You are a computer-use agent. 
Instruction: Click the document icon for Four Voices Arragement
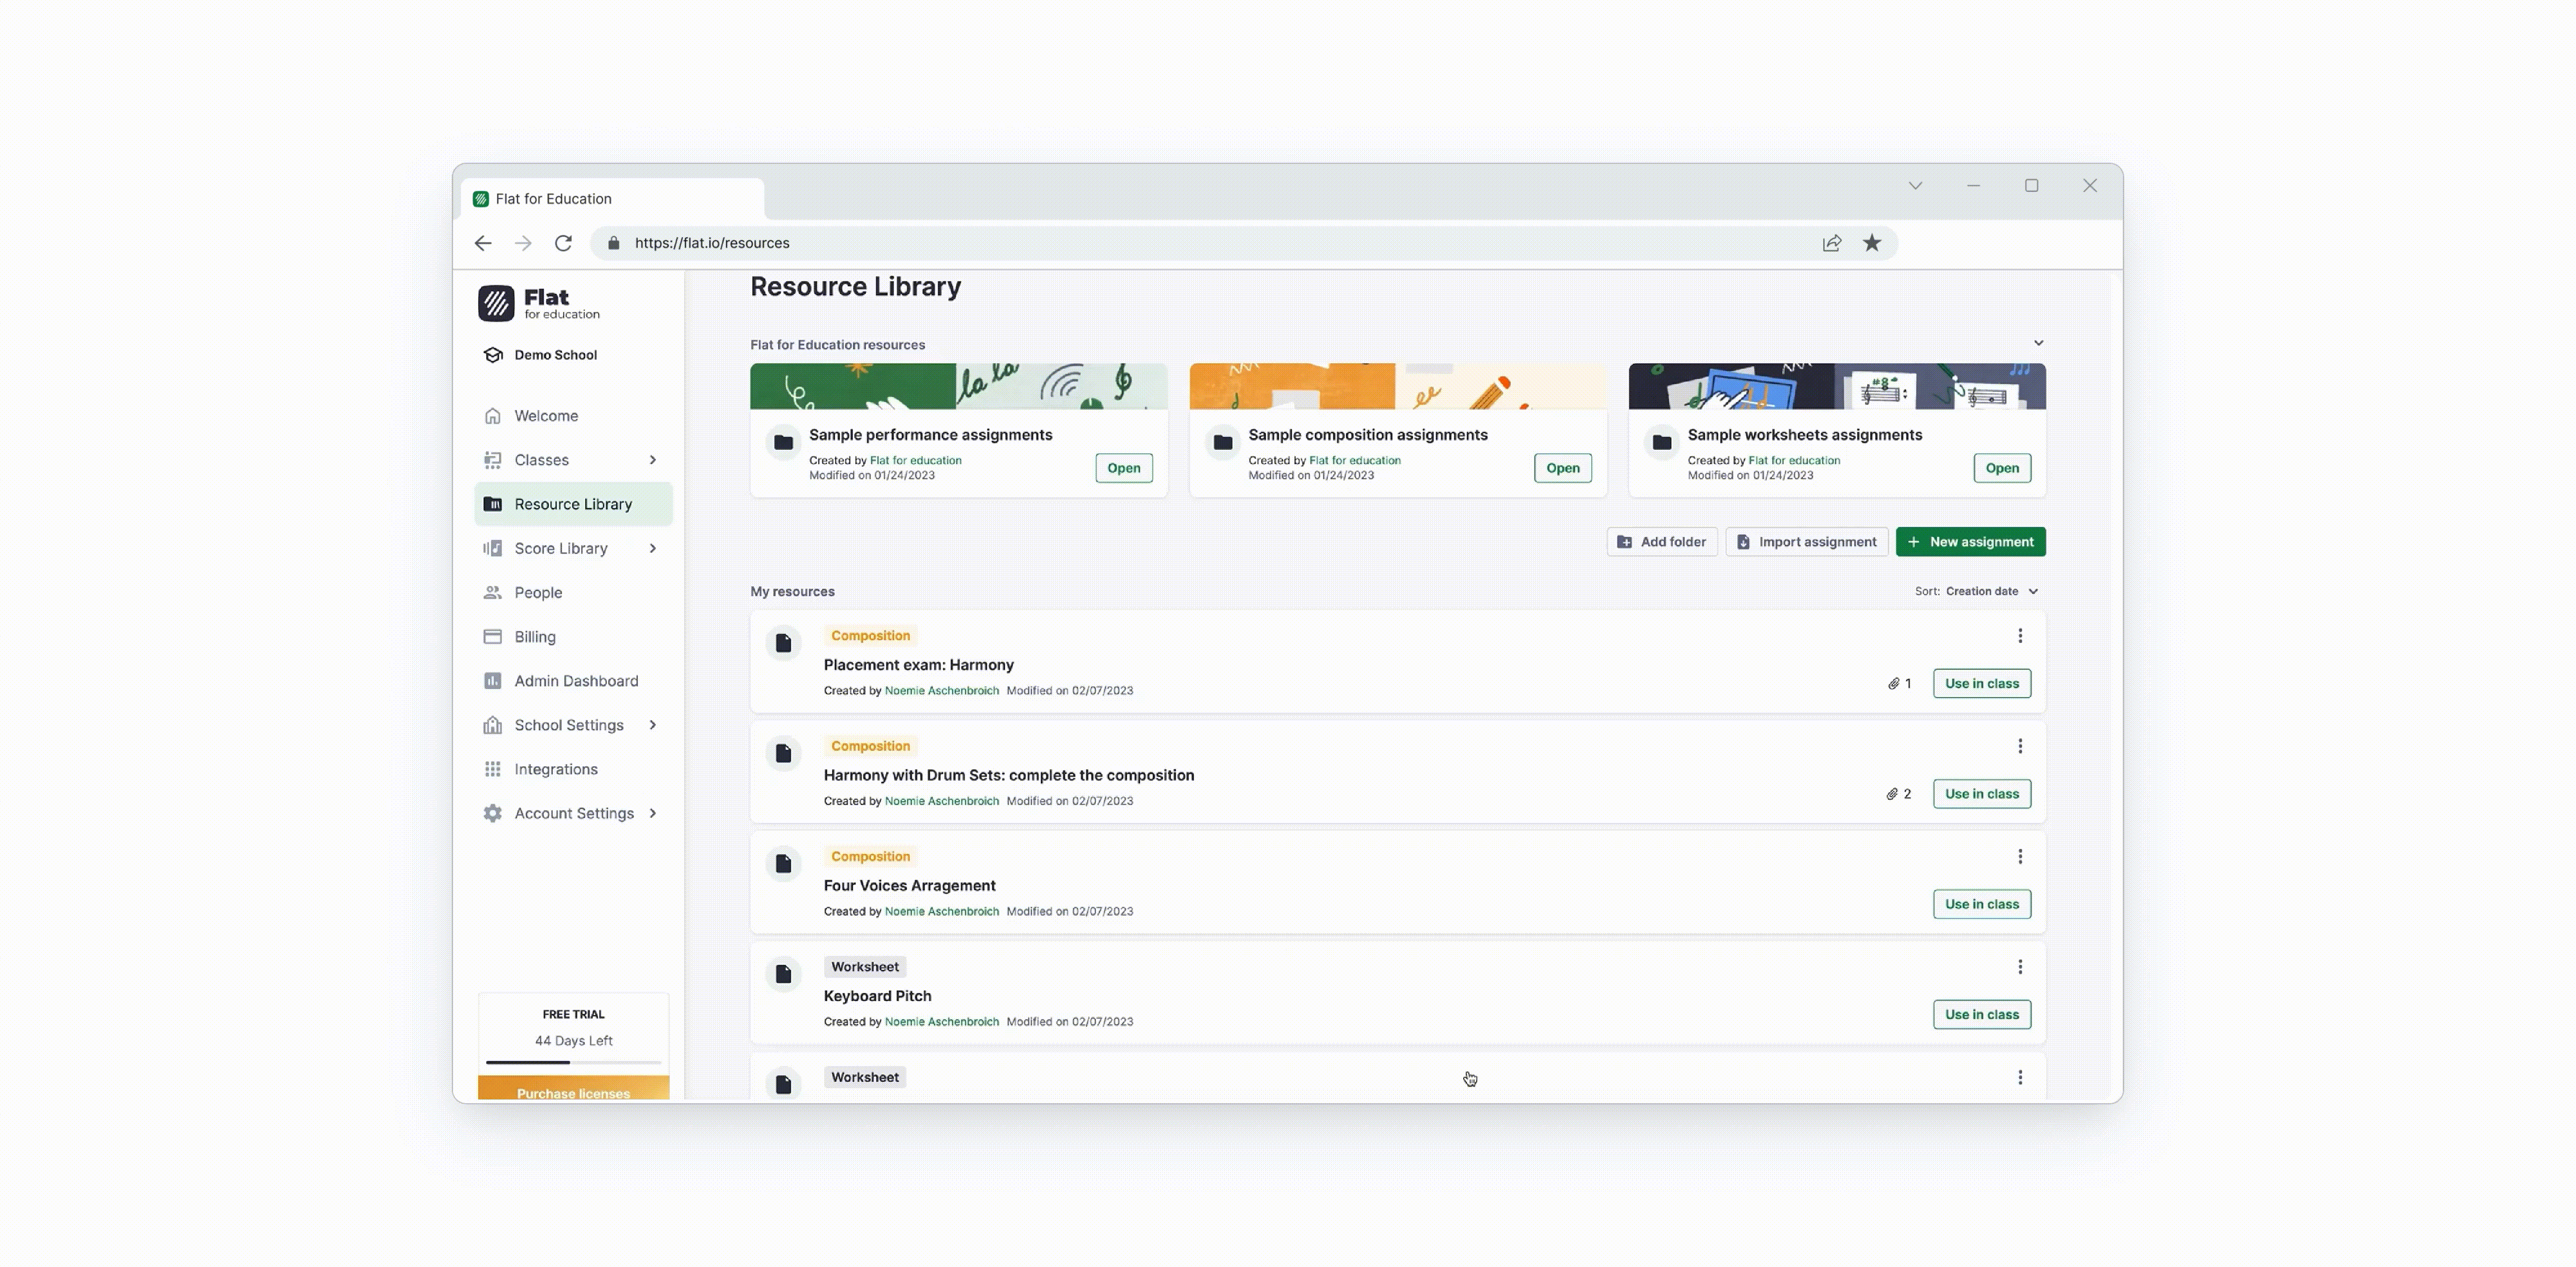tap(784, 864)
